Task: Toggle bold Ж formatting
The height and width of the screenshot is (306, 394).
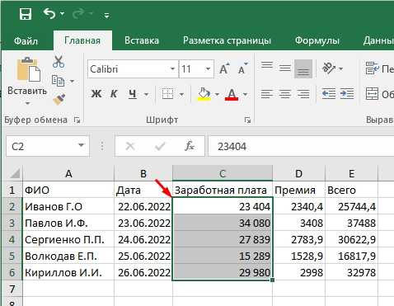Action: [96, 94]
